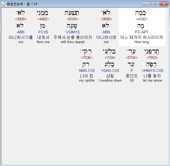Select the English gloss 'my spittle'
Image resolution: width=170 pixels, height=166 pixels.
point(87,81)
